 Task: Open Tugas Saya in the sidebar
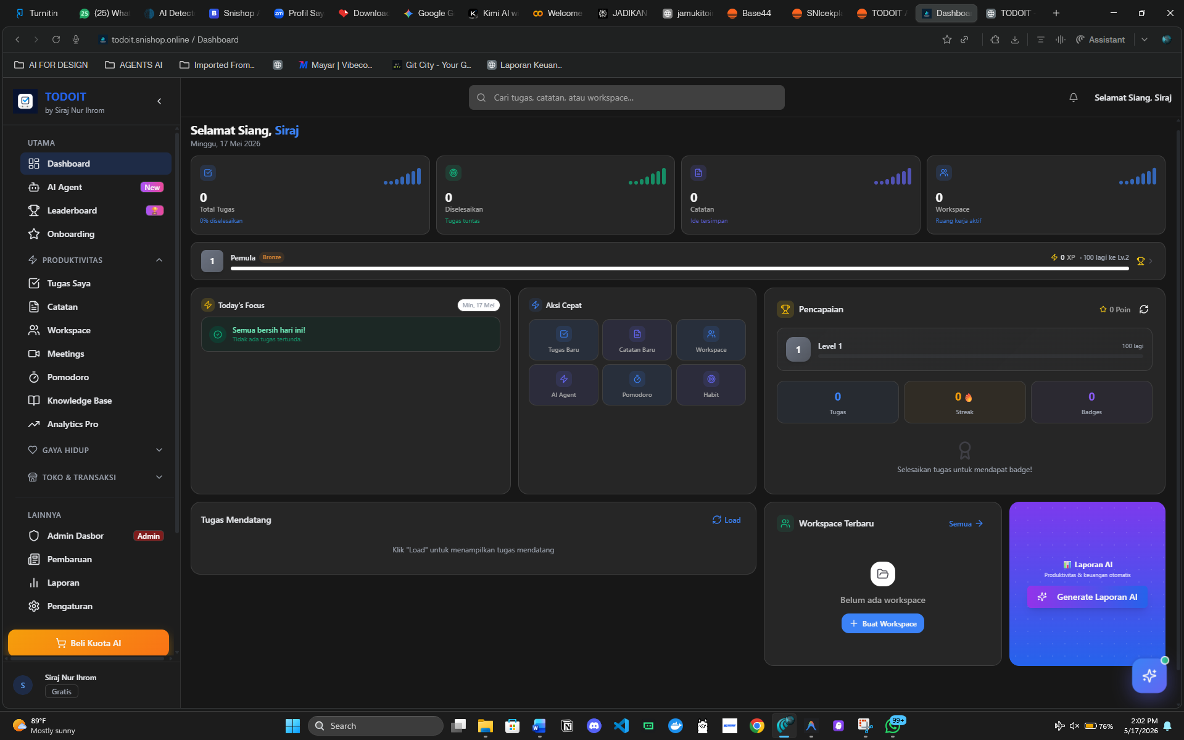pos(96,283)
